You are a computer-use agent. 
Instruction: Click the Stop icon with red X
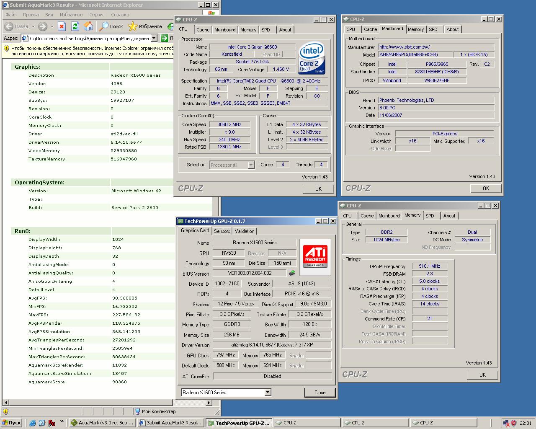(x=62, y=26)
